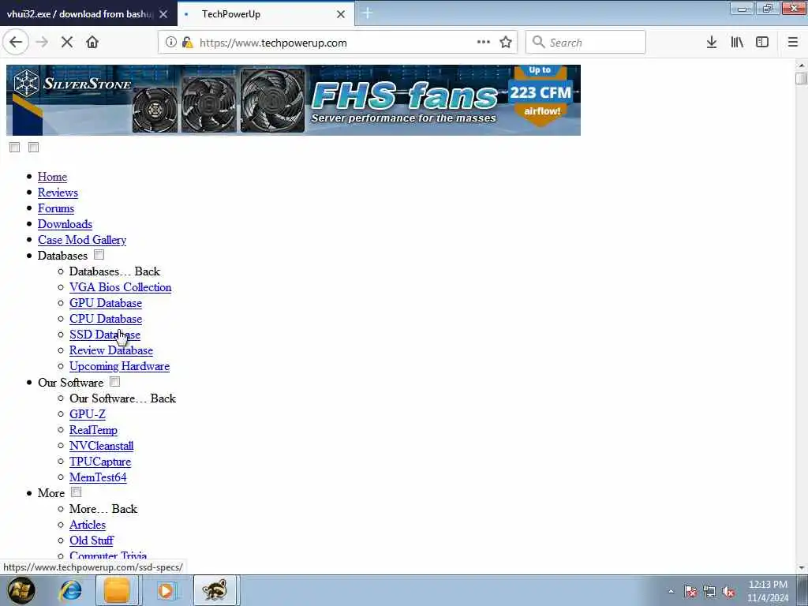Select the raccoon browser taskbar icon
The height and width of the screenshot is (606, 808).
[x=215, y=590]
